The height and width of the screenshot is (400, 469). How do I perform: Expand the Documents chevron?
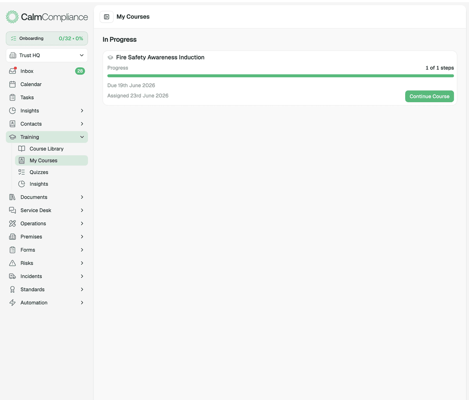(82, 197)
